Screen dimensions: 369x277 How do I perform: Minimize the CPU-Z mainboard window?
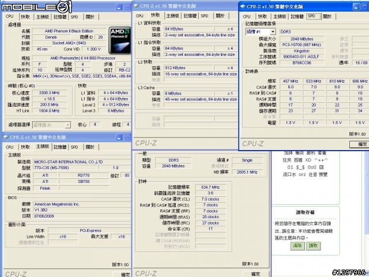tap(119, 137)
